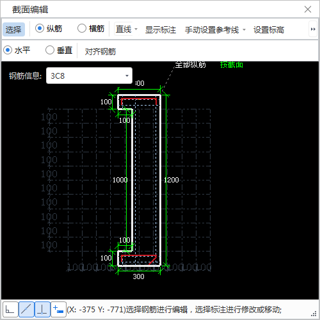Screen dimensions: 320x320
Task: Select the bottom 300 width dimension
Action: tap(138, 276)
